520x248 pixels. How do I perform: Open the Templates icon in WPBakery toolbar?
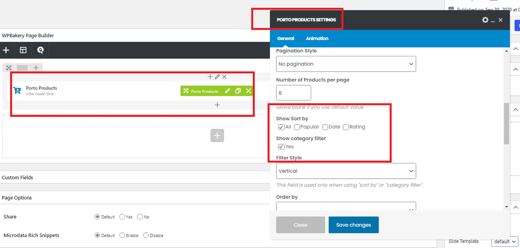(23, 50)
